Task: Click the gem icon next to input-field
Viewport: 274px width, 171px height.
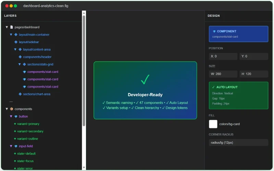Action: [16, 146]
